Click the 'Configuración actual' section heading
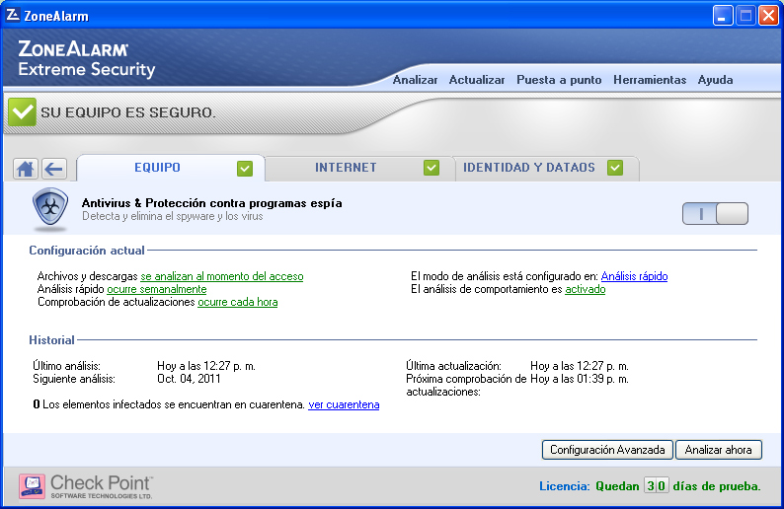784x509 pixels. (x=87, y=251)
